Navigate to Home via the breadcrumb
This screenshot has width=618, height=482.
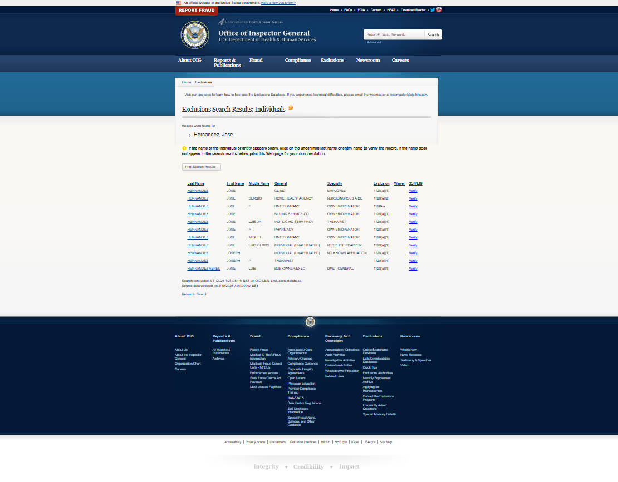click(186, 82)
